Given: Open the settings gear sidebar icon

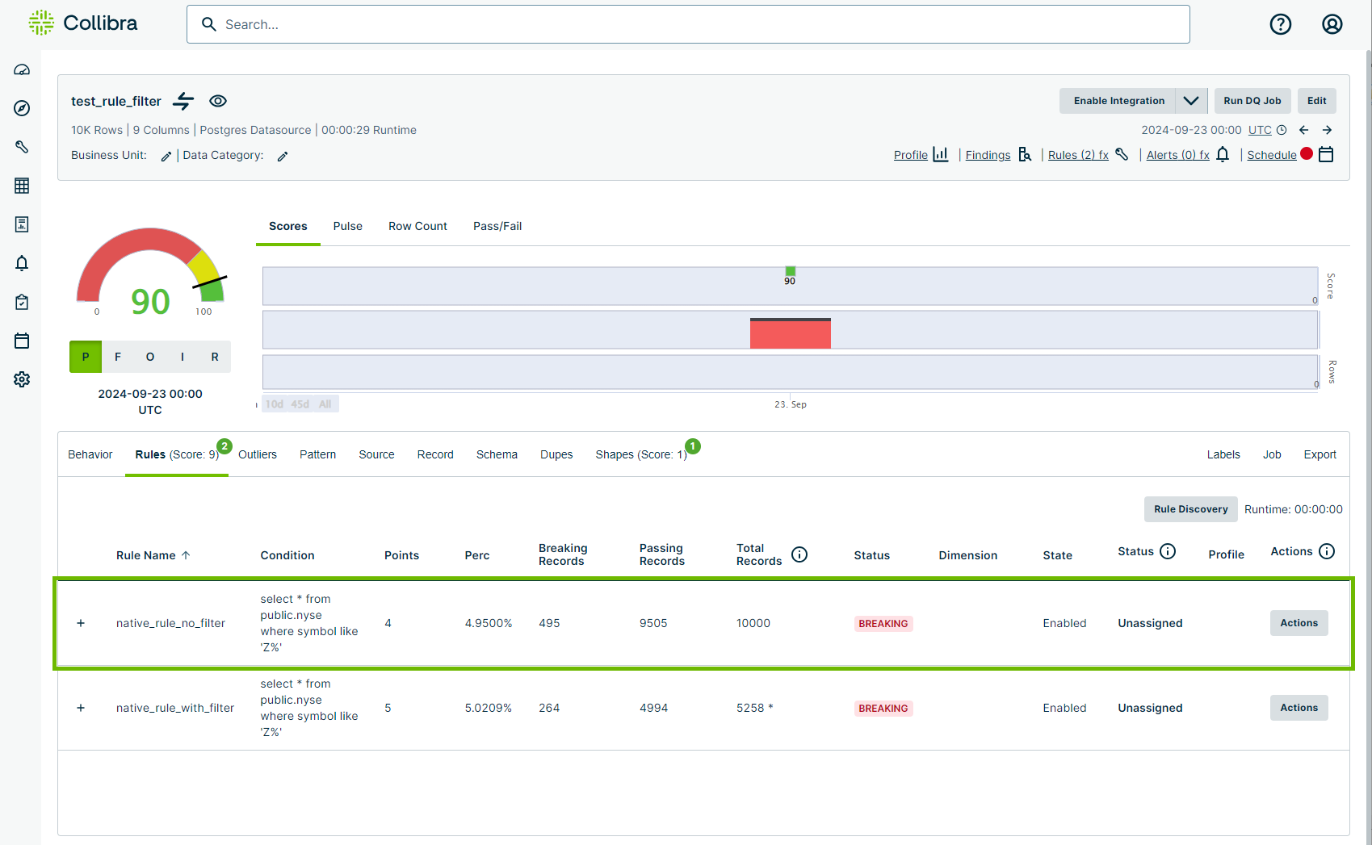Looking at the screenshot, I should (22, 379).
